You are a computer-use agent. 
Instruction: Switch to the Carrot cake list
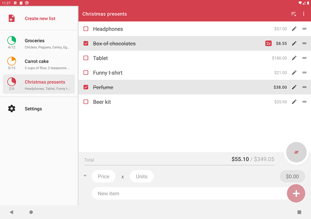pyautogui.click(x=39, y=64)
